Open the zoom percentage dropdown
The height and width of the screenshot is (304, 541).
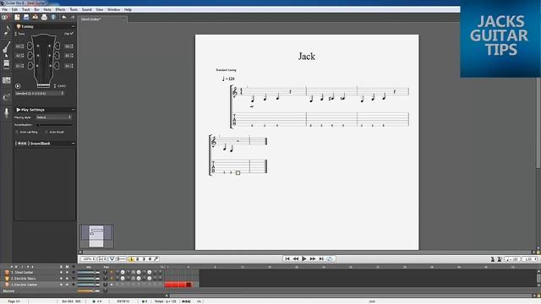coord(88,259)
